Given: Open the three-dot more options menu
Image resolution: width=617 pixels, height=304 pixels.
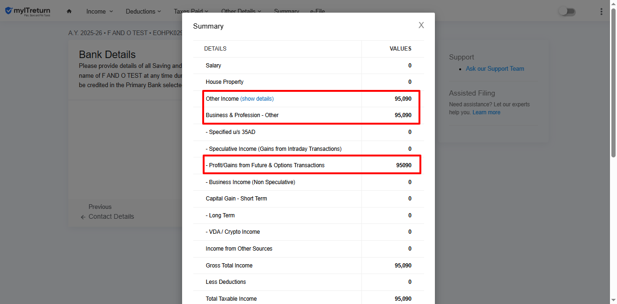Looking at the screenshot, I should coord(601,12).
